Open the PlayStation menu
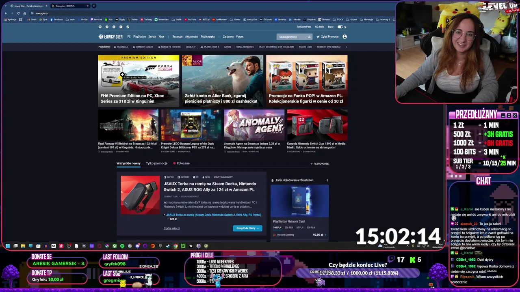Image resolution: width=520 pixels, height=292 pixels. pyautogui.click(x=139, y=36)
